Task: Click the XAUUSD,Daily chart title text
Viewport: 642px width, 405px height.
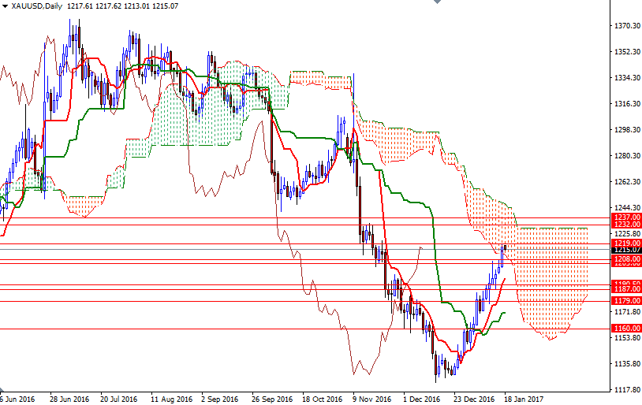Action: coord(34,6)
